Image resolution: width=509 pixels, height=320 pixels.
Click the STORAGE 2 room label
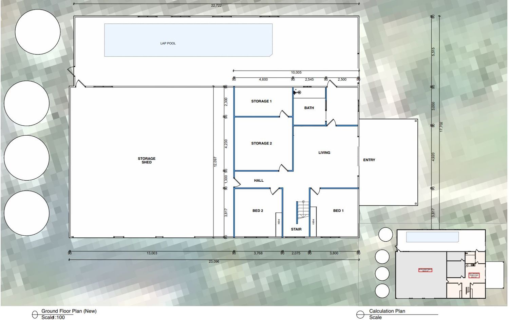tap(261, 143)
